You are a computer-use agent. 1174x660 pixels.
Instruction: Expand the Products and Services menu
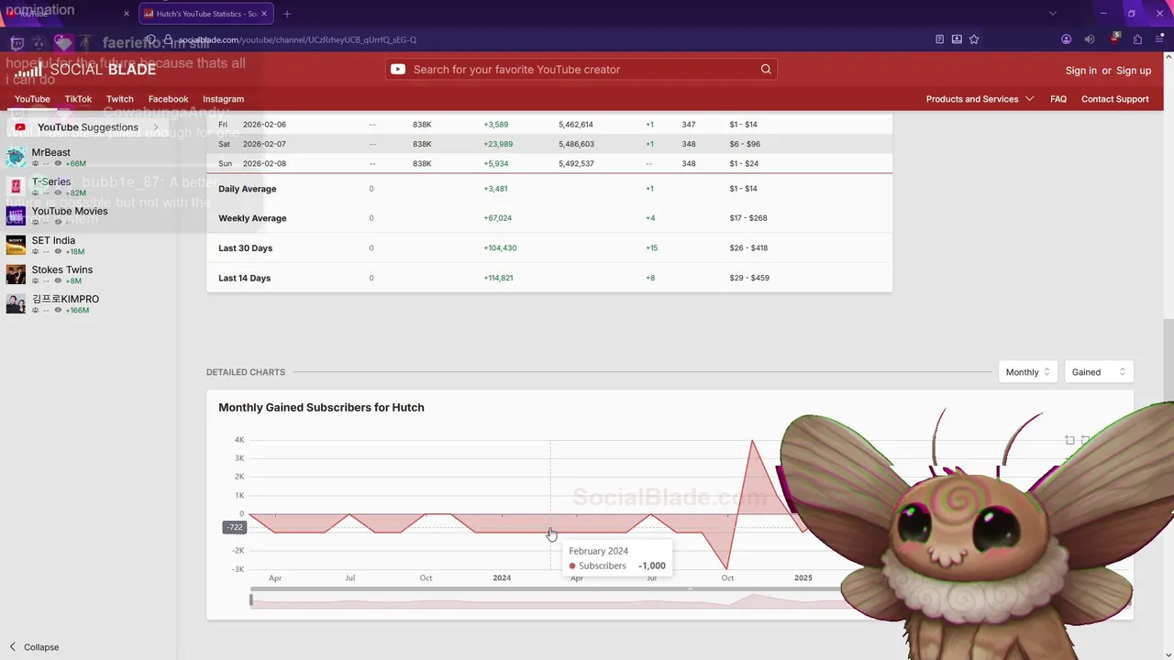980,99
